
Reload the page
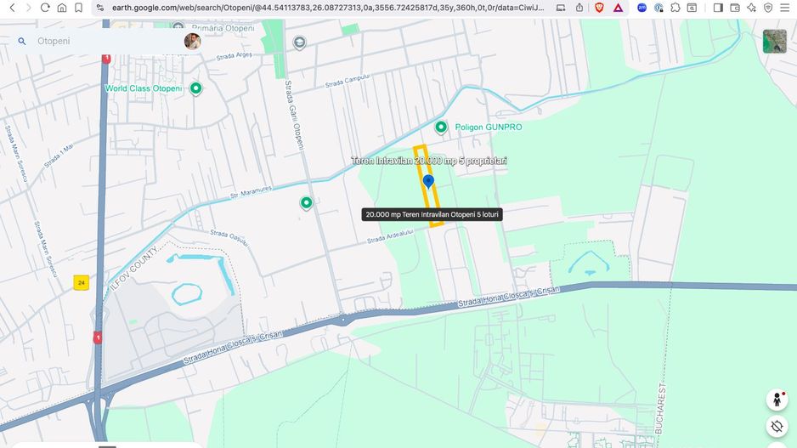[45, 8]
